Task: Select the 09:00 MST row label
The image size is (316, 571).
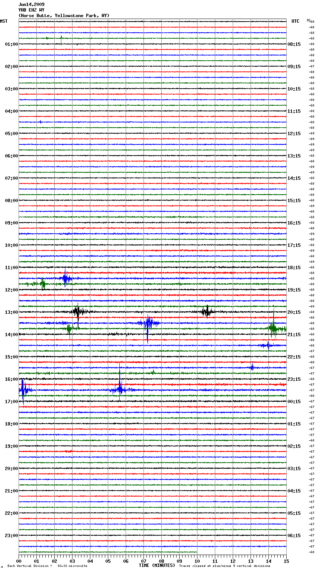Action: (x=12, y=223)
